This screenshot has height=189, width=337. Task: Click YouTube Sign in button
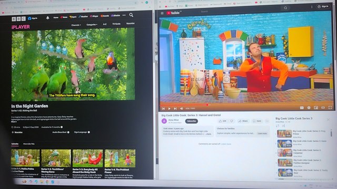tap(323, 7)
